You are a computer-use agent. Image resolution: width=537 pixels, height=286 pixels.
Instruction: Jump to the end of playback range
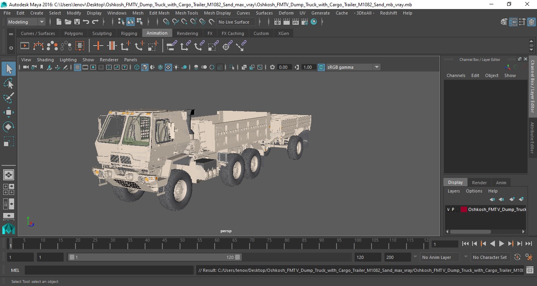click(x=528, y=244)
